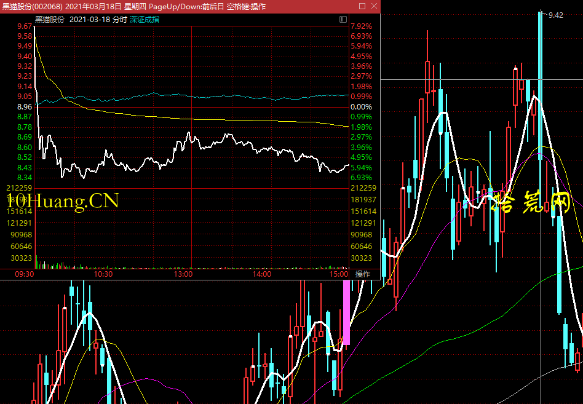Image resolution: width=583 pixels, height=404 pixels.
Task: Click the 8.60 price axis label
Action: [x=25, y=148]
